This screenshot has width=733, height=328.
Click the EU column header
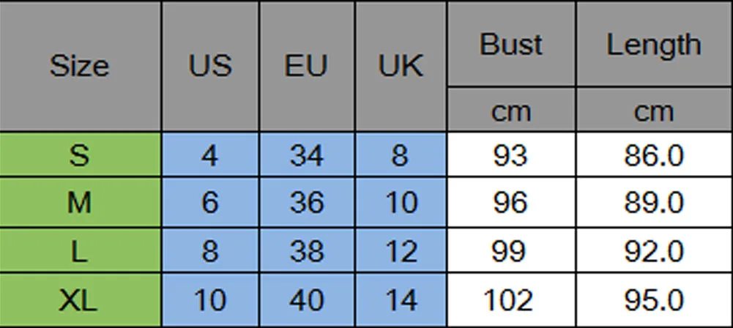[307, 65]
